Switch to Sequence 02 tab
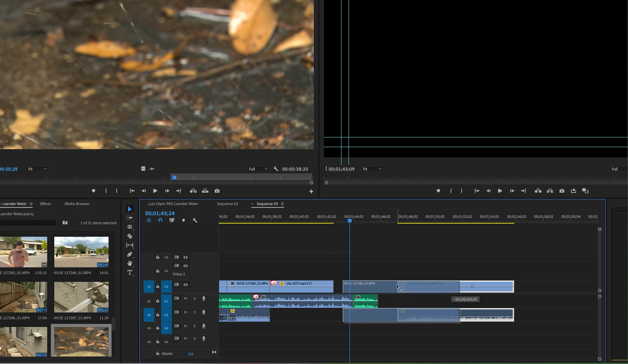The width and height of the screenshot is (628, 364). [x=228, y=204]
